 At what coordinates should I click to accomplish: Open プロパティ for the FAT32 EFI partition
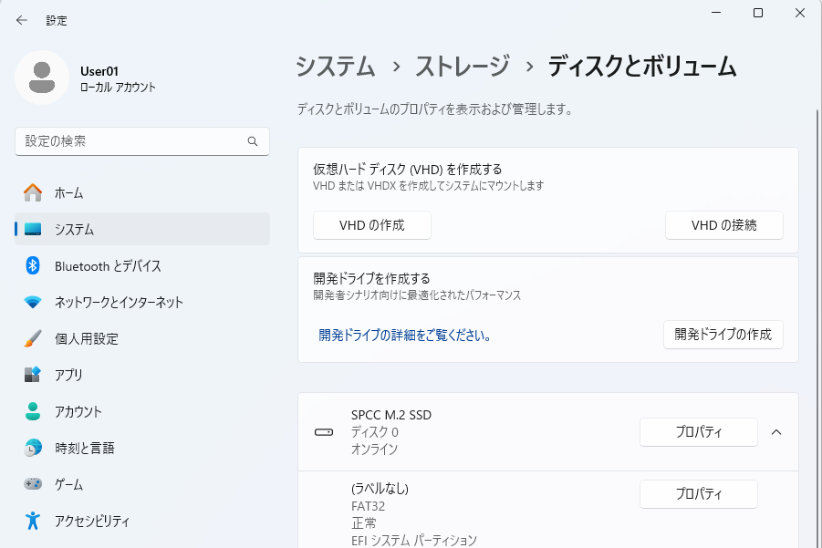[x=698, y=494]
